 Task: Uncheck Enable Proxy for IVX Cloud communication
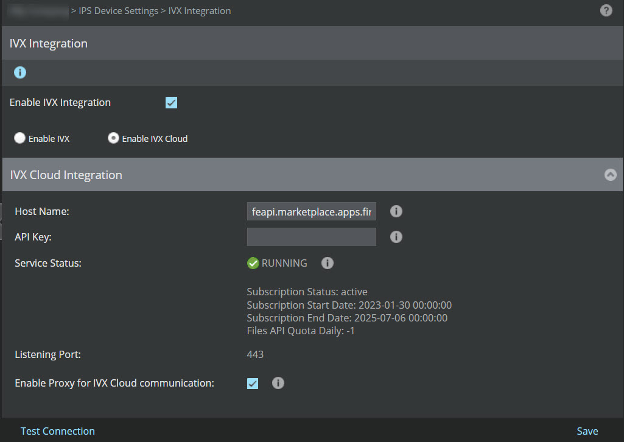point(252,383)
